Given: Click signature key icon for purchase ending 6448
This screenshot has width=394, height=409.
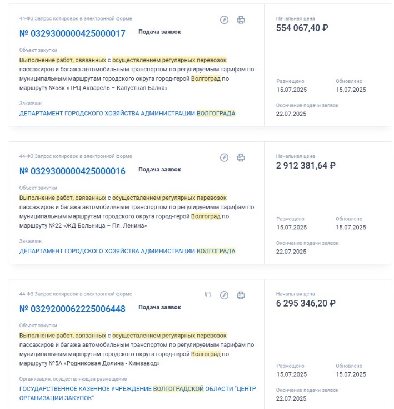Looking at the screenshot, I should [224, 295].
